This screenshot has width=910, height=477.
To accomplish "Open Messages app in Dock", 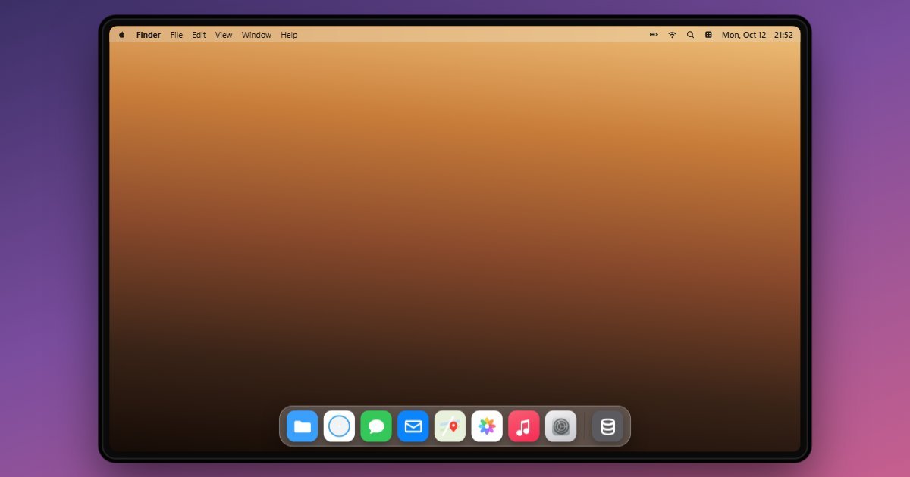I will pos(376,426).
